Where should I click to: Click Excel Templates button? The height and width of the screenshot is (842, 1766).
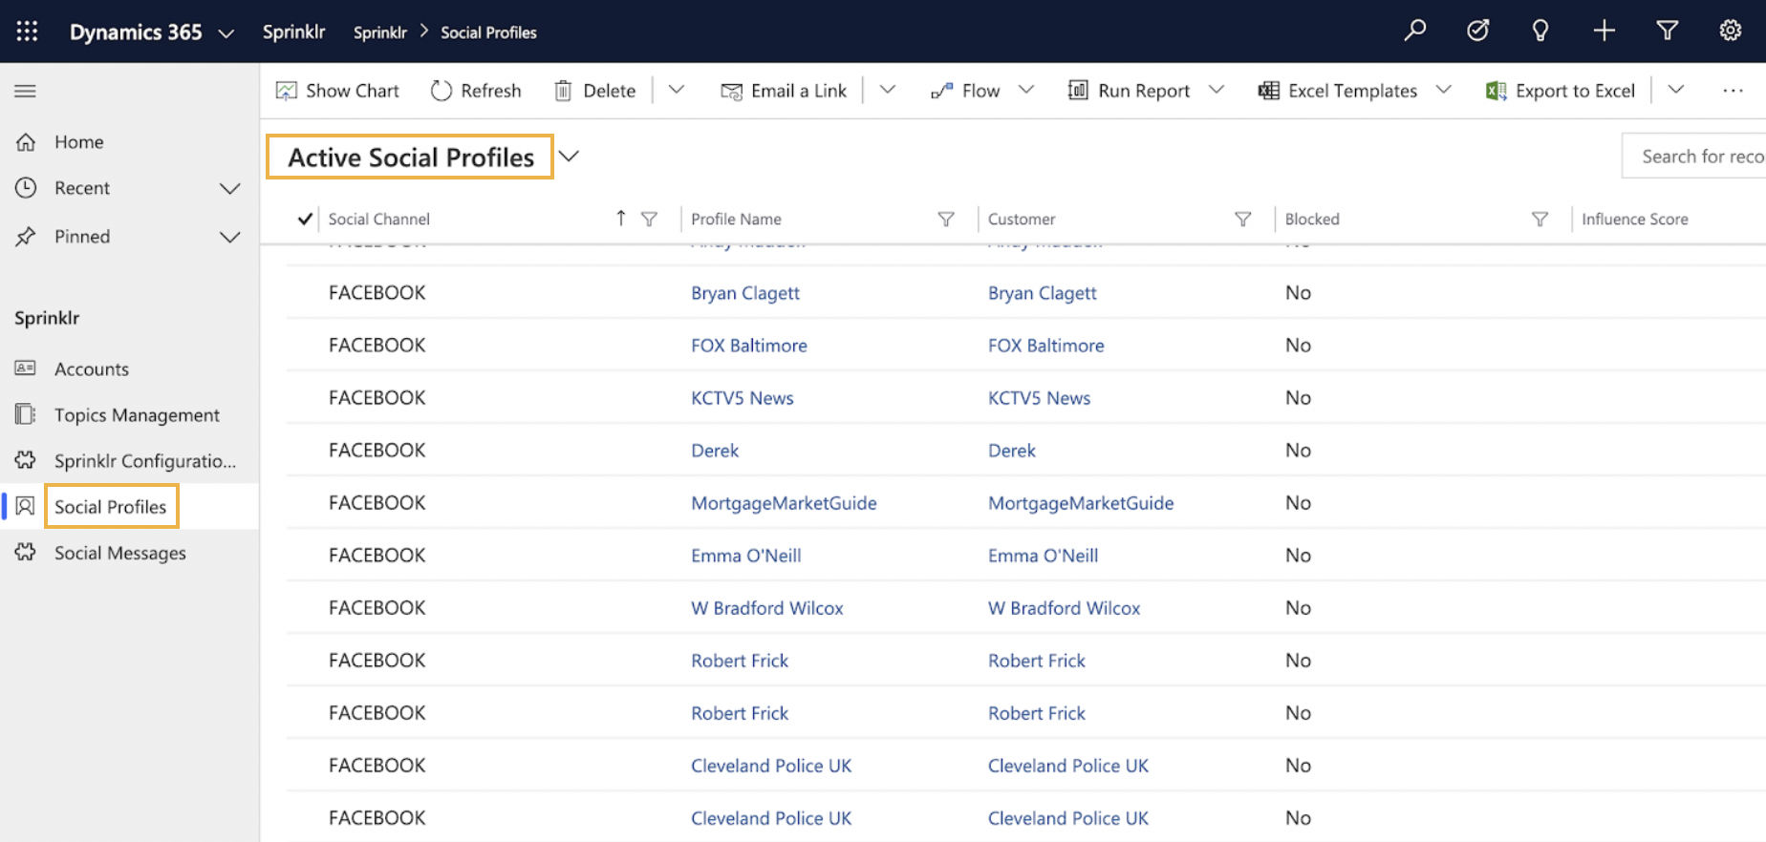pyautogui.click(x=1338, y=91)
